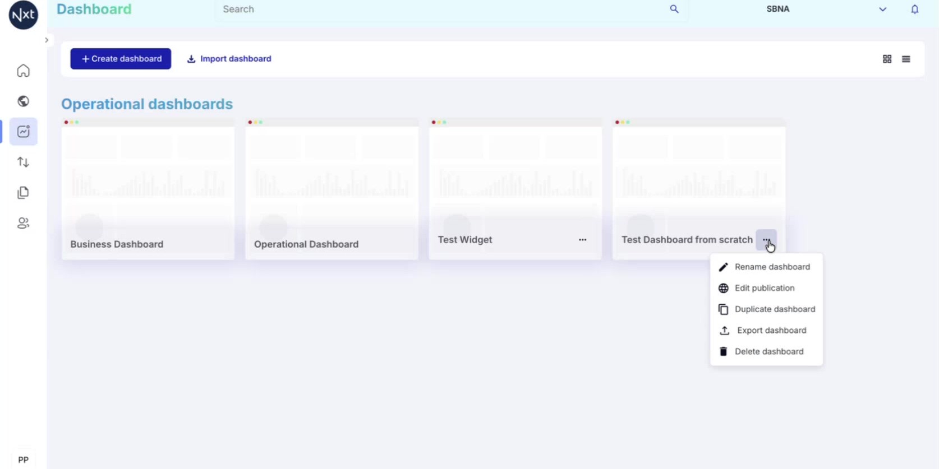Open the users icon in the sidebar
Screen dimensions: 939x469
click(23, 223)
